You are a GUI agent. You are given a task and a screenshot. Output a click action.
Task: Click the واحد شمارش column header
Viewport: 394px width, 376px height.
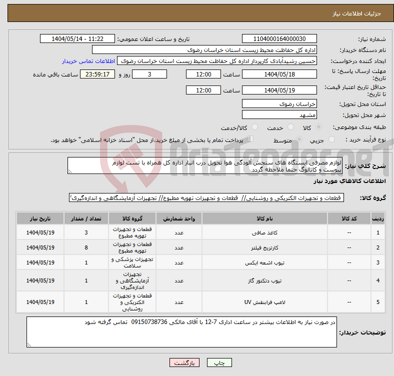(179, 218)
